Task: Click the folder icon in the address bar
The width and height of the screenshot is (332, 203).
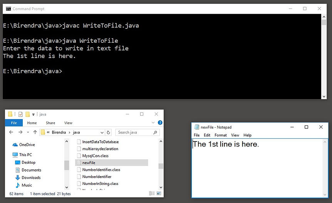Action: (x=43, y=132)
